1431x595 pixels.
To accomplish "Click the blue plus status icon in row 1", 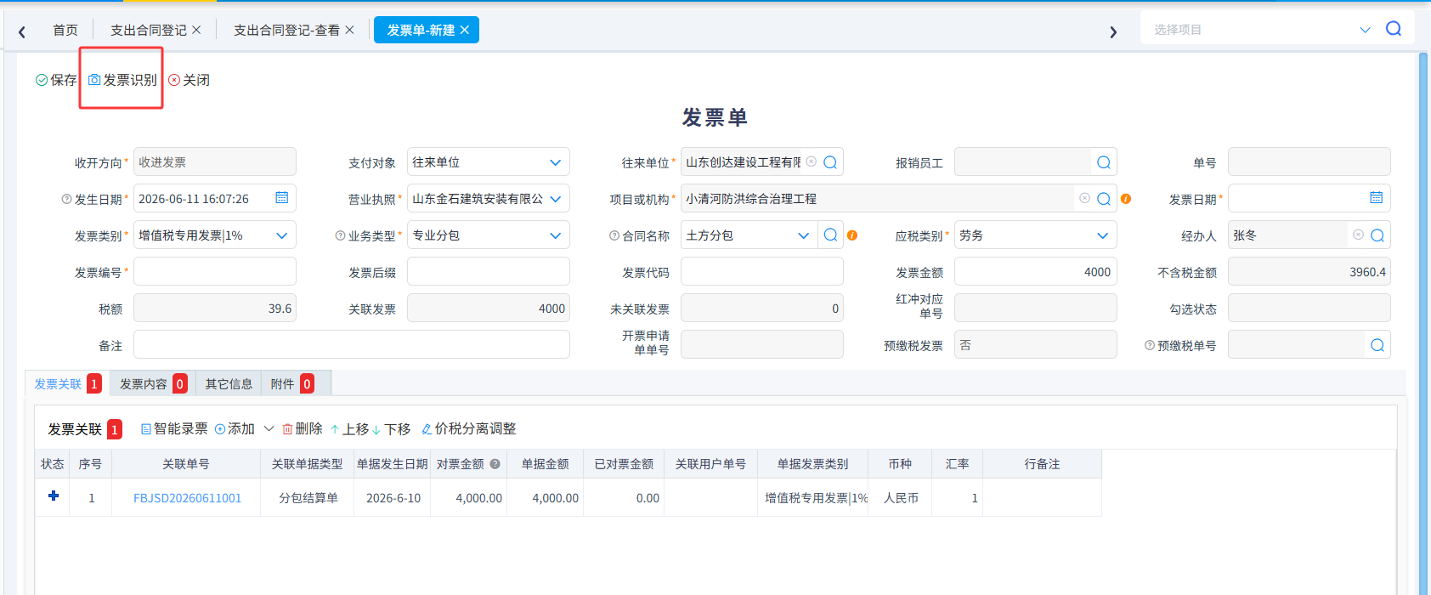I will tap(54, 496).
